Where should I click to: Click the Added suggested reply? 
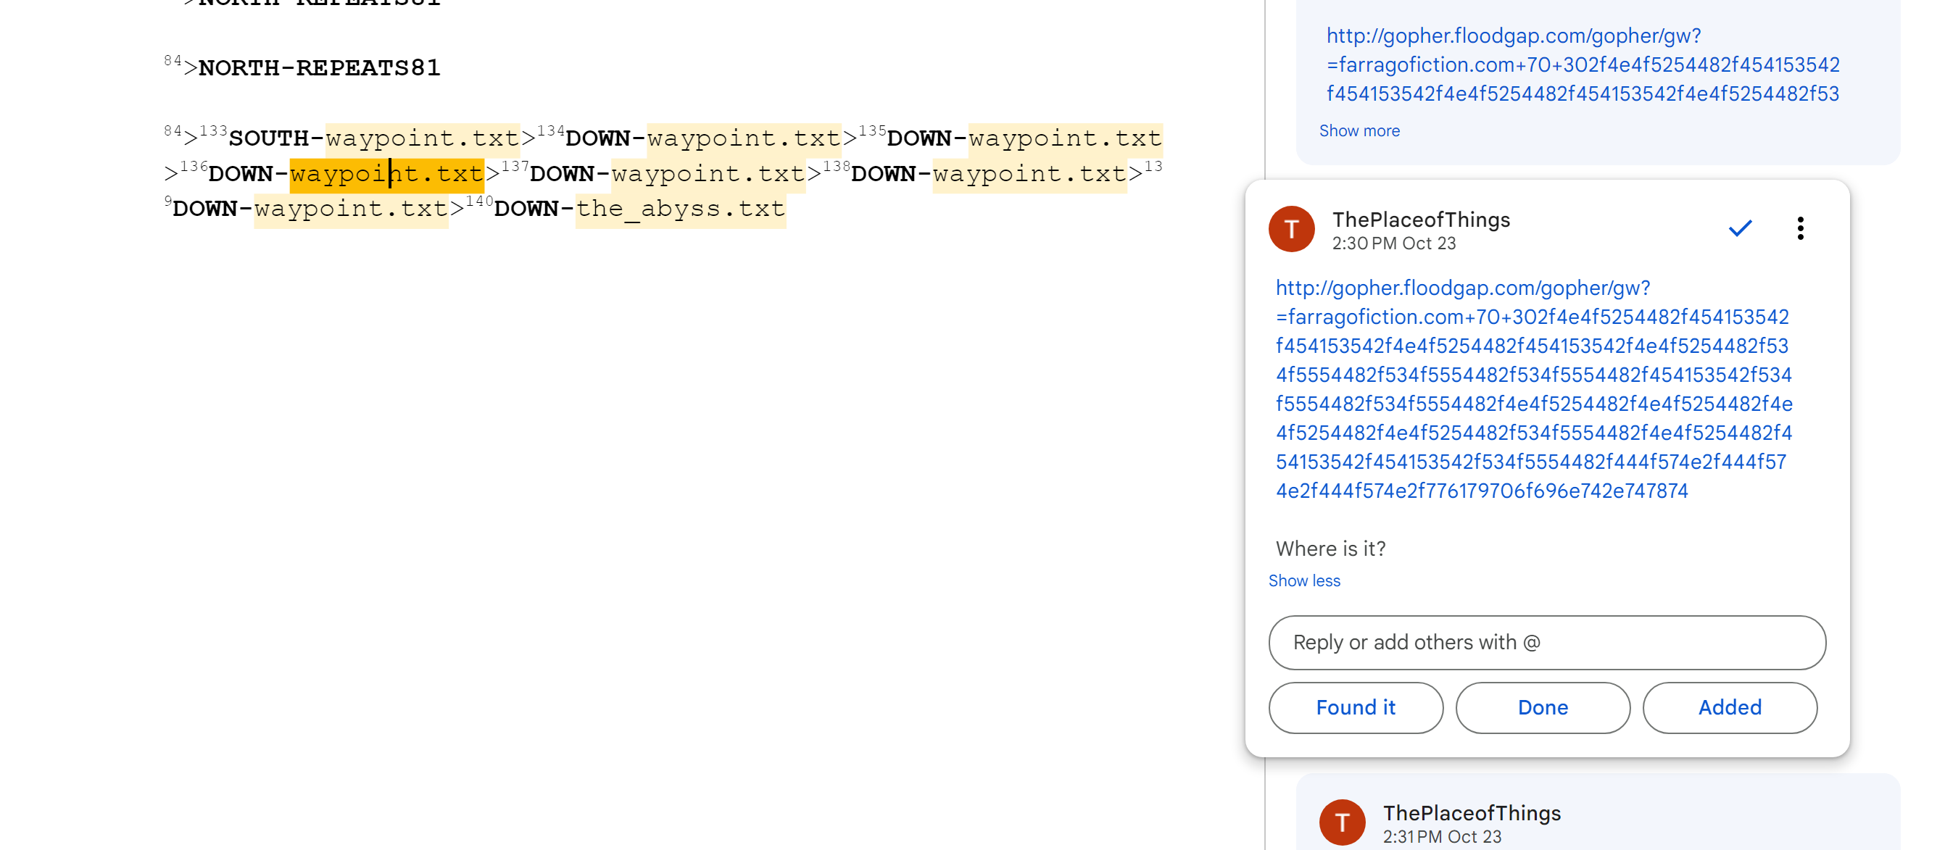pos(1729,707)
